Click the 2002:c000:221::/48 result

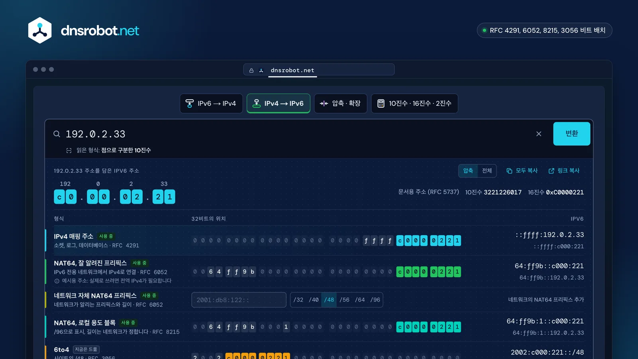tap(547, 352)
